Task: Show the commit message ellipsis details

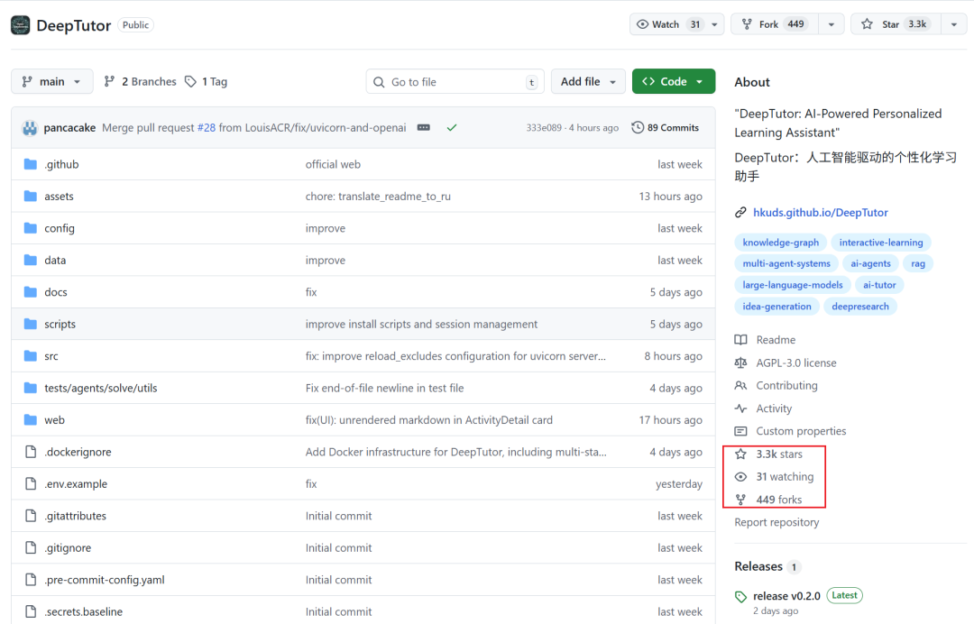Action: coord(424,127)
